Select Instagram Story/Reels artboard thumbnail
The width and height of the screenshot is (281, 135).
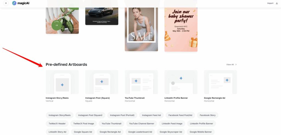pos(62,82)
